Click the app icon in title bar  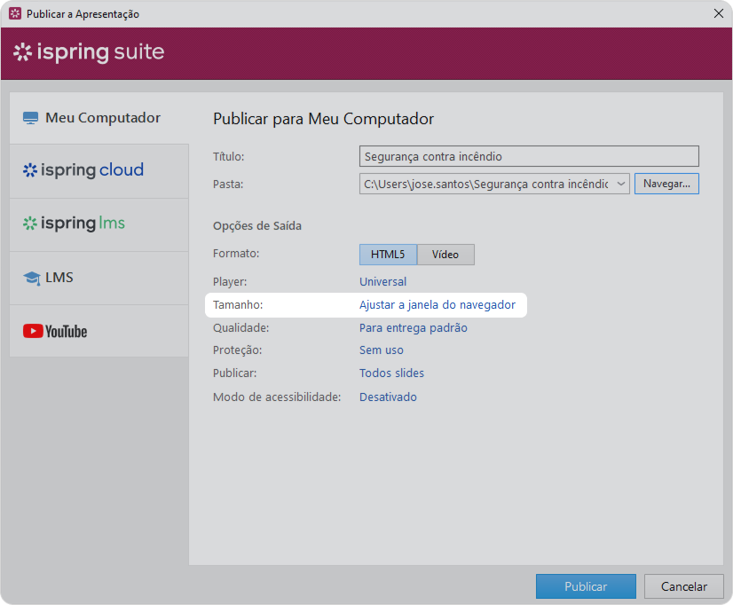click(15, 13)
